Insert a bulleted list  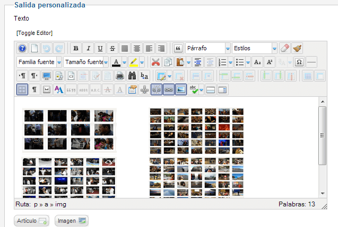point(240,62)
